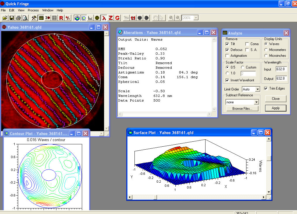Click the contour plot toolbar icon

[x=84, y=18]
